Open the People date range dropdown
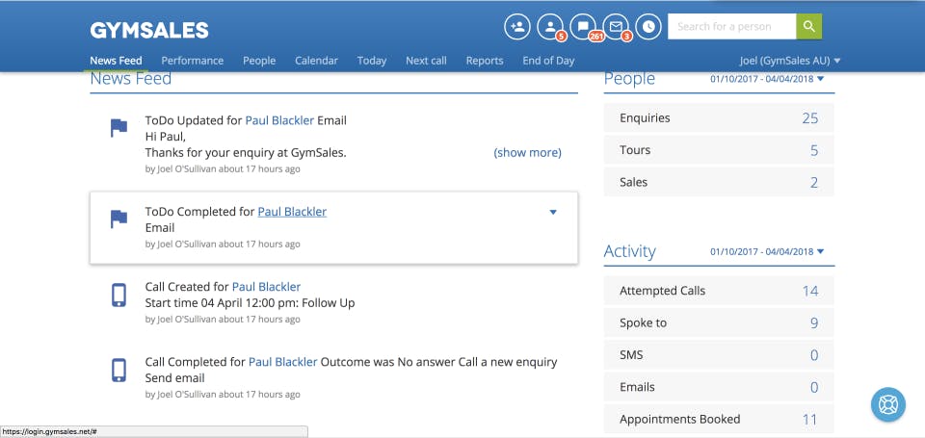The image size is (925, 438). 767,78
